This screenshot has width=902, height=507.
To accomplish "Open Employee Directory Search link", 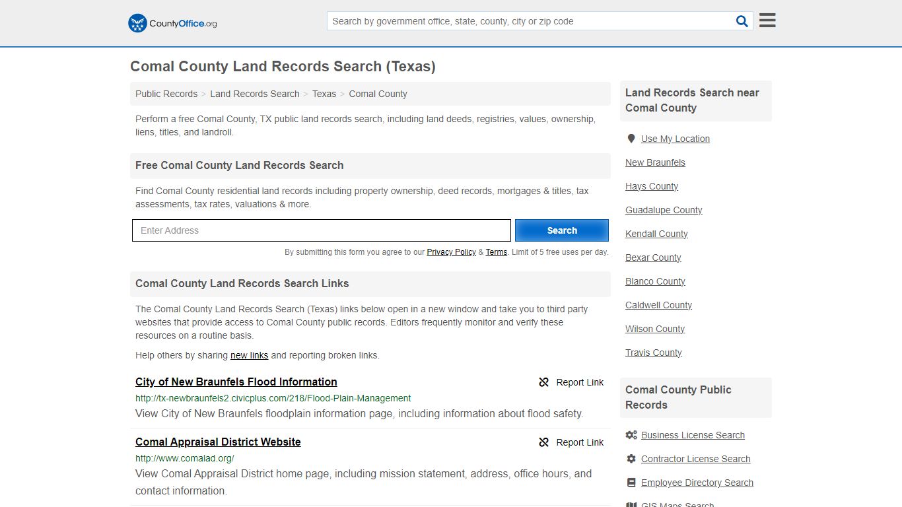I will [x=697, y=483].
